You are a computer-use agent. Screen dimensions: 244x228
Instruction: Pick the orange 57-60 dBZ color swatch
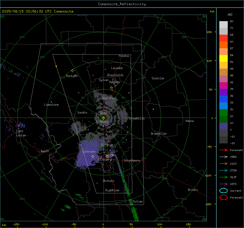pyautogui.click(x=223, y=45)
